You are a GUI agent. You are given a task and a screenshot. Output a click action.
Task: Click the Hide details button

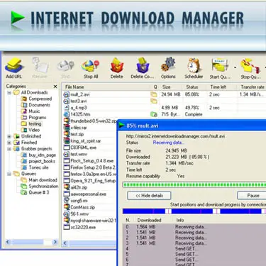tap(149, 196)
